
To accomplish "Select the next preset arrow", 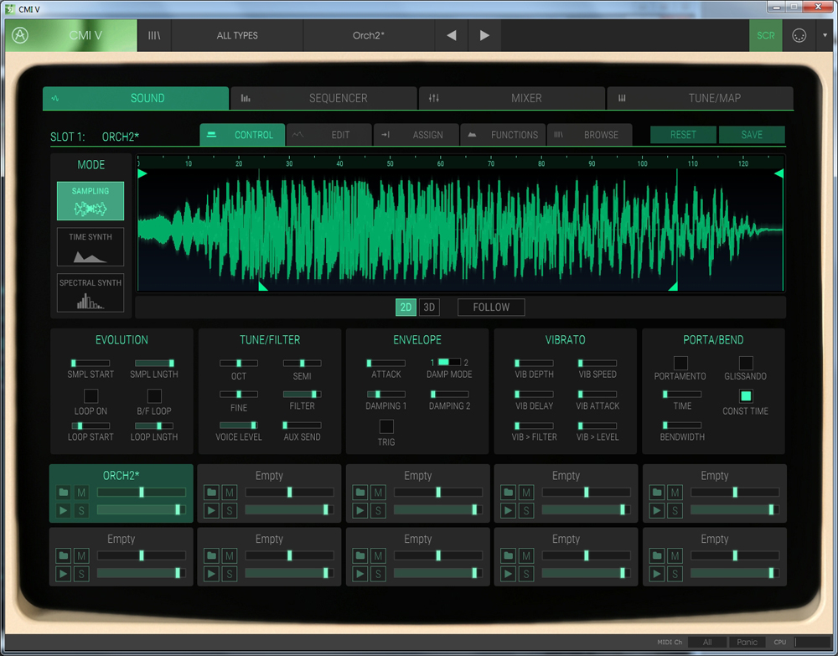I will click(x=484, y=36).
